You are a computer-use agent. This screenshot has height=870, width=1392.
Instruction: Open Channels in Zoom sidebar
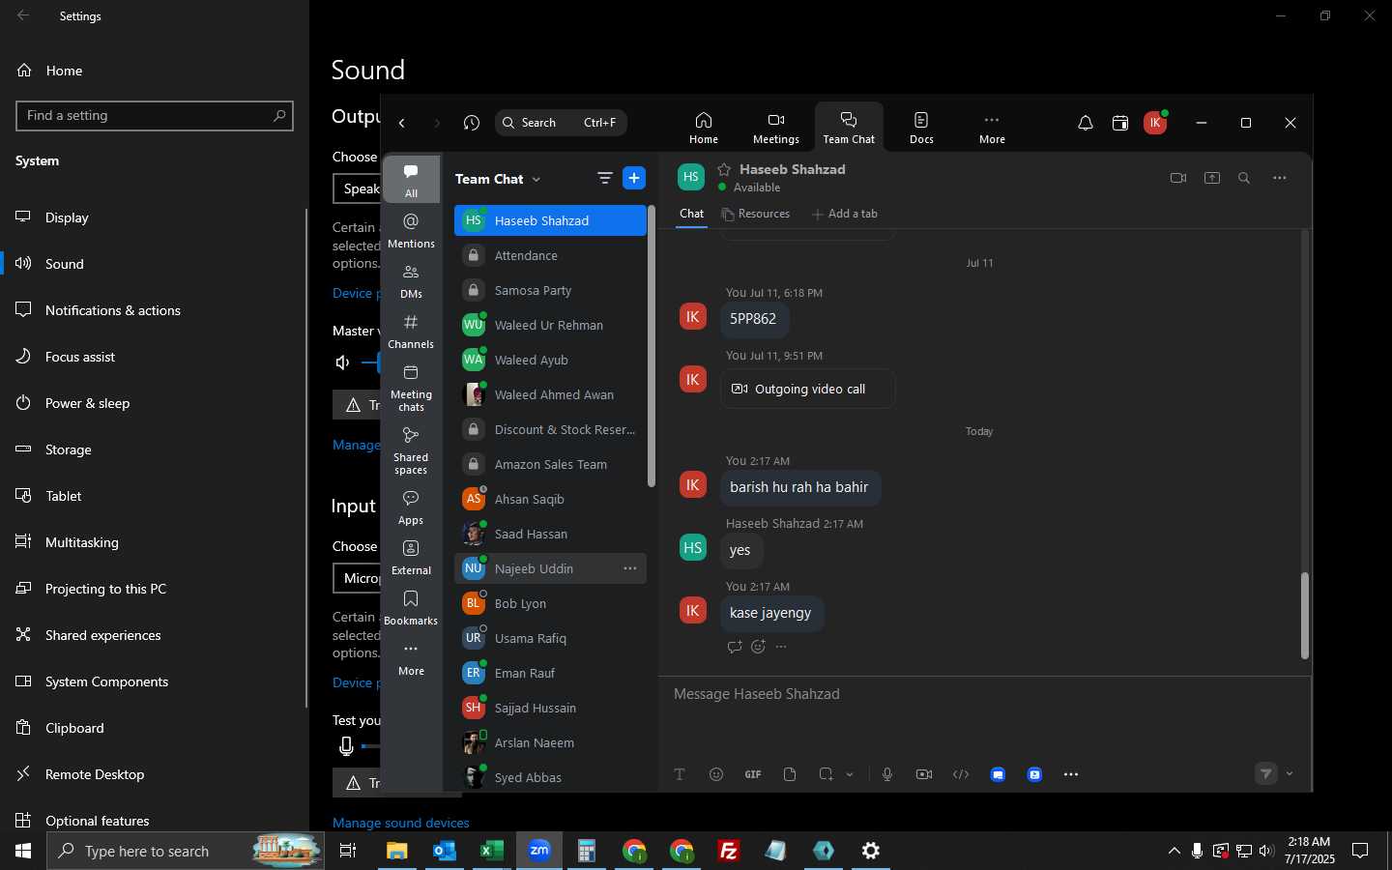tap(411, 332)
